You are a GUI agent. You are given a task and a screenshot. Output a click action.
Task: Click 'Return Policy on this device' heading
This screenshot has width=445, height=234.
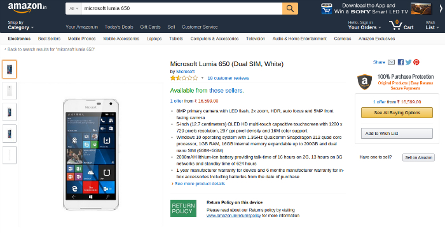(x=235, y=202)
